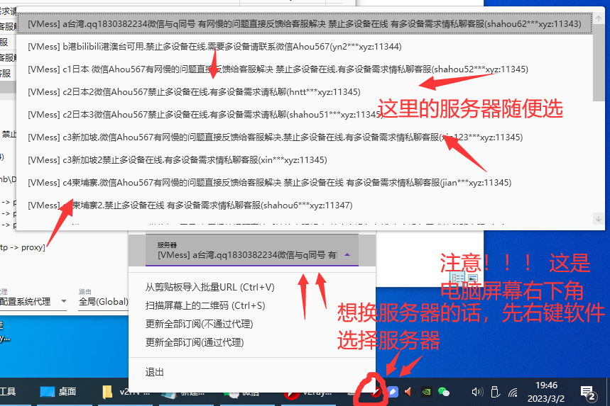Click the blue round tray icon
This screenshot has width=610, height=406.
[x=391, y=391]
